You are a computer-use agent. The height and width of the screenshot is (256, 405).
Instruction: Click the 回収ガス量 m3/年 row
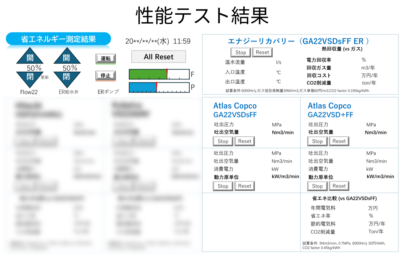click(341, 68)
